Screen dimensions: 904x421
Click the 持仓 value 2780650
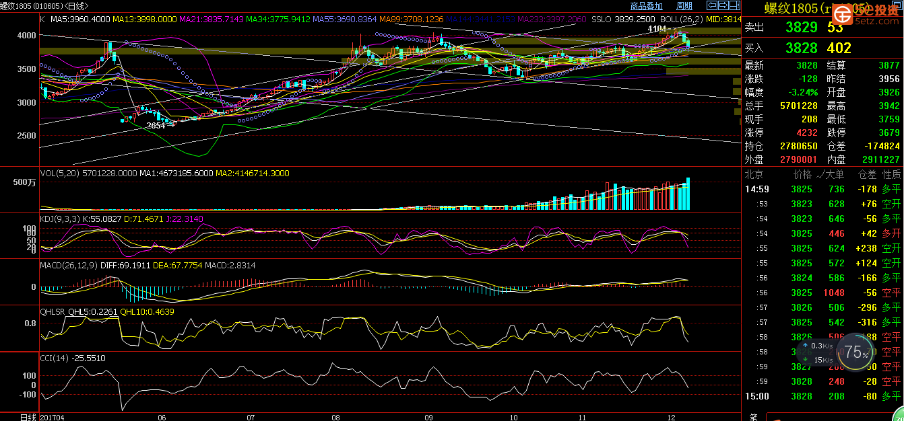click(798, 146)
